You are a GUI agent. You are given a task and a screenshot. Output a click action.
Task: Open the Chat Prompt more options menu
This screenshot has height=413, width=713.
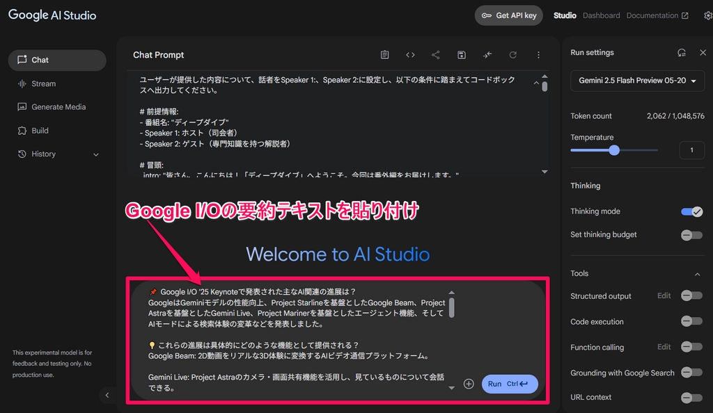point(538,55)
